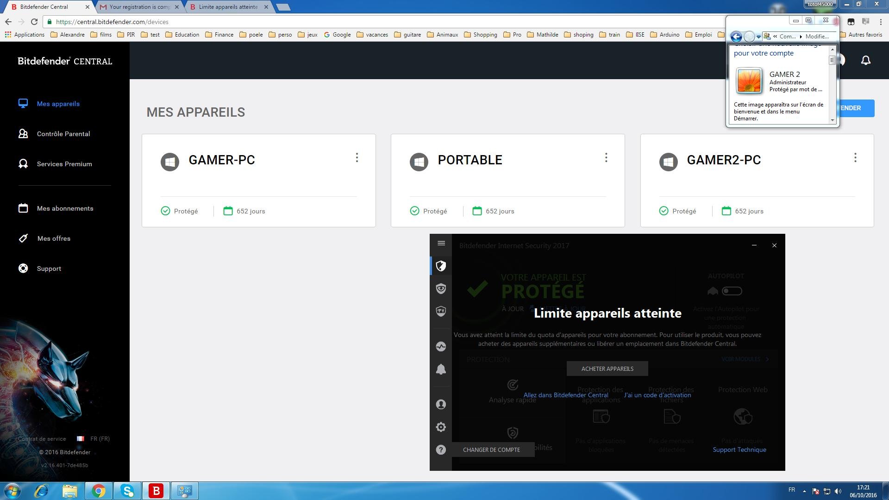Click the GAMER 2 account picture thumbnail
Image resolution: width=889 pixels, height=500 pixels.
point(749,81)
